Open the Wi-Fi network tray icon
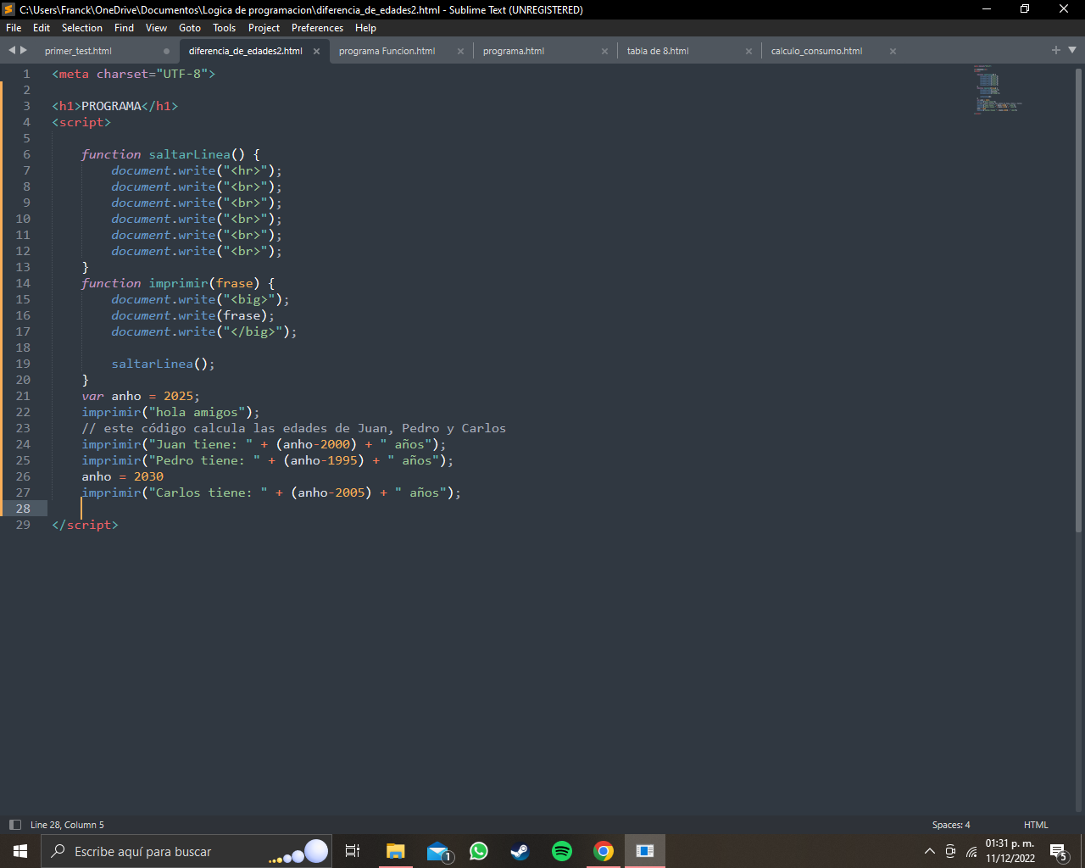The image size is (1085, 868). pos(971,851)
